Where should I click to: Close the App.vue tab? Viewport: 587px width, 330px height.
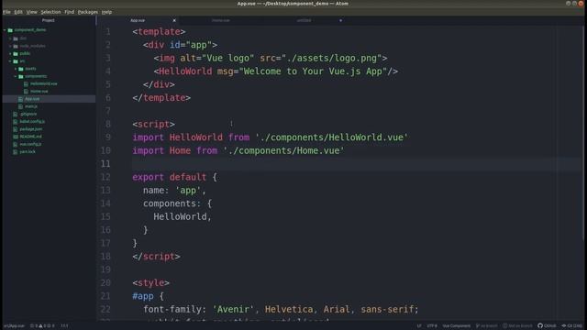tap(174, 20)
